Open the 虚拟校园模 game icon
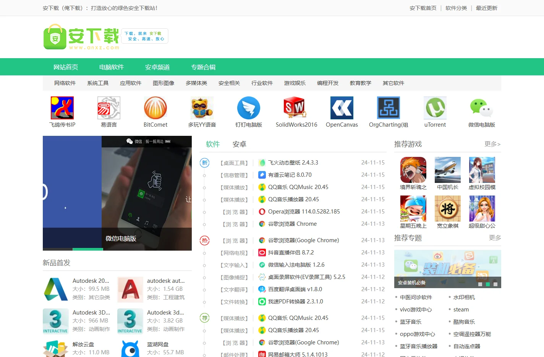The height and width of the screenshot is (357, 544). 482,170
